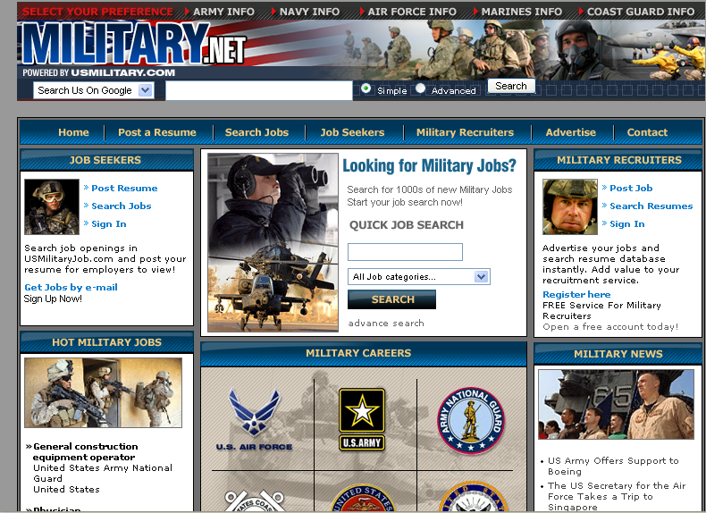Click Post Resume link in Job Seekers
The image size is (706, 513).
coord(124,188)
